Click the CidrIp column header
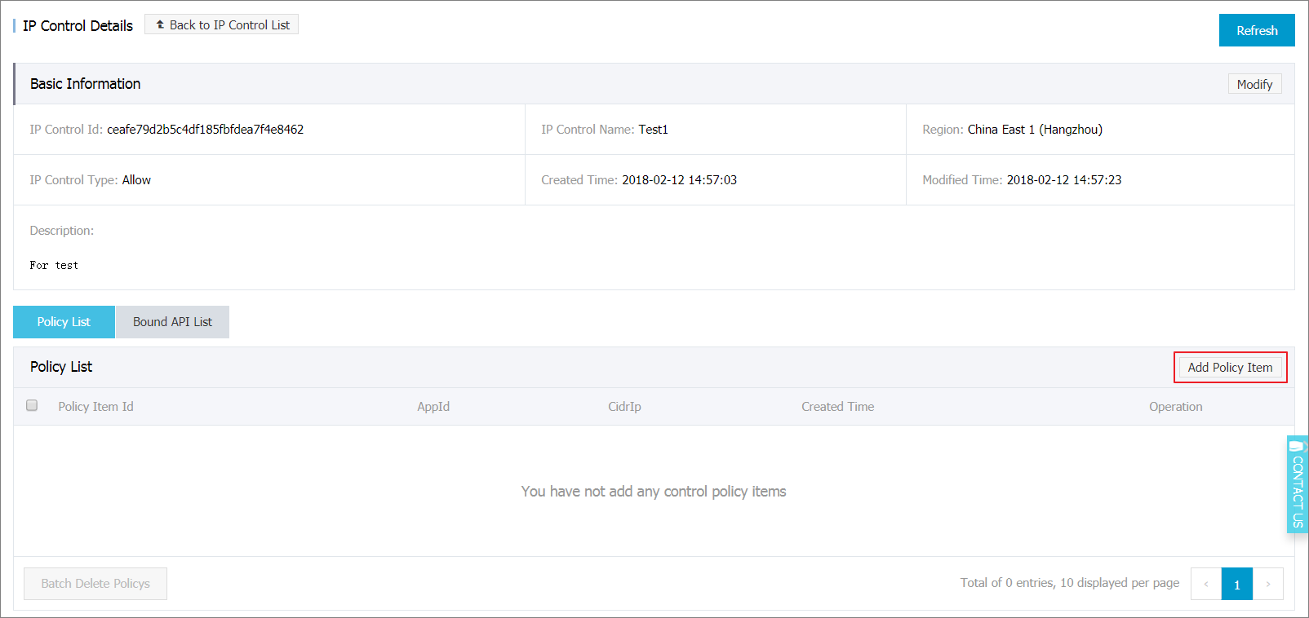 pyautogui.click(x=624, y=407)
